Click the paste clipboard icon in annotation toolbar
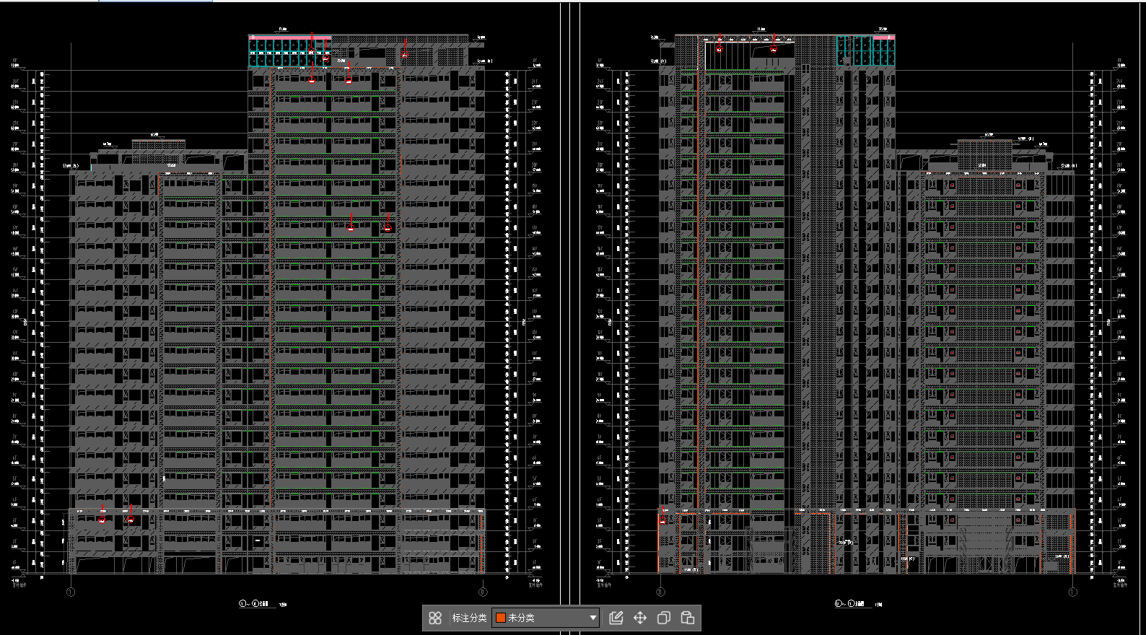Screen dimensions: 1146x635 click(687, 618)
